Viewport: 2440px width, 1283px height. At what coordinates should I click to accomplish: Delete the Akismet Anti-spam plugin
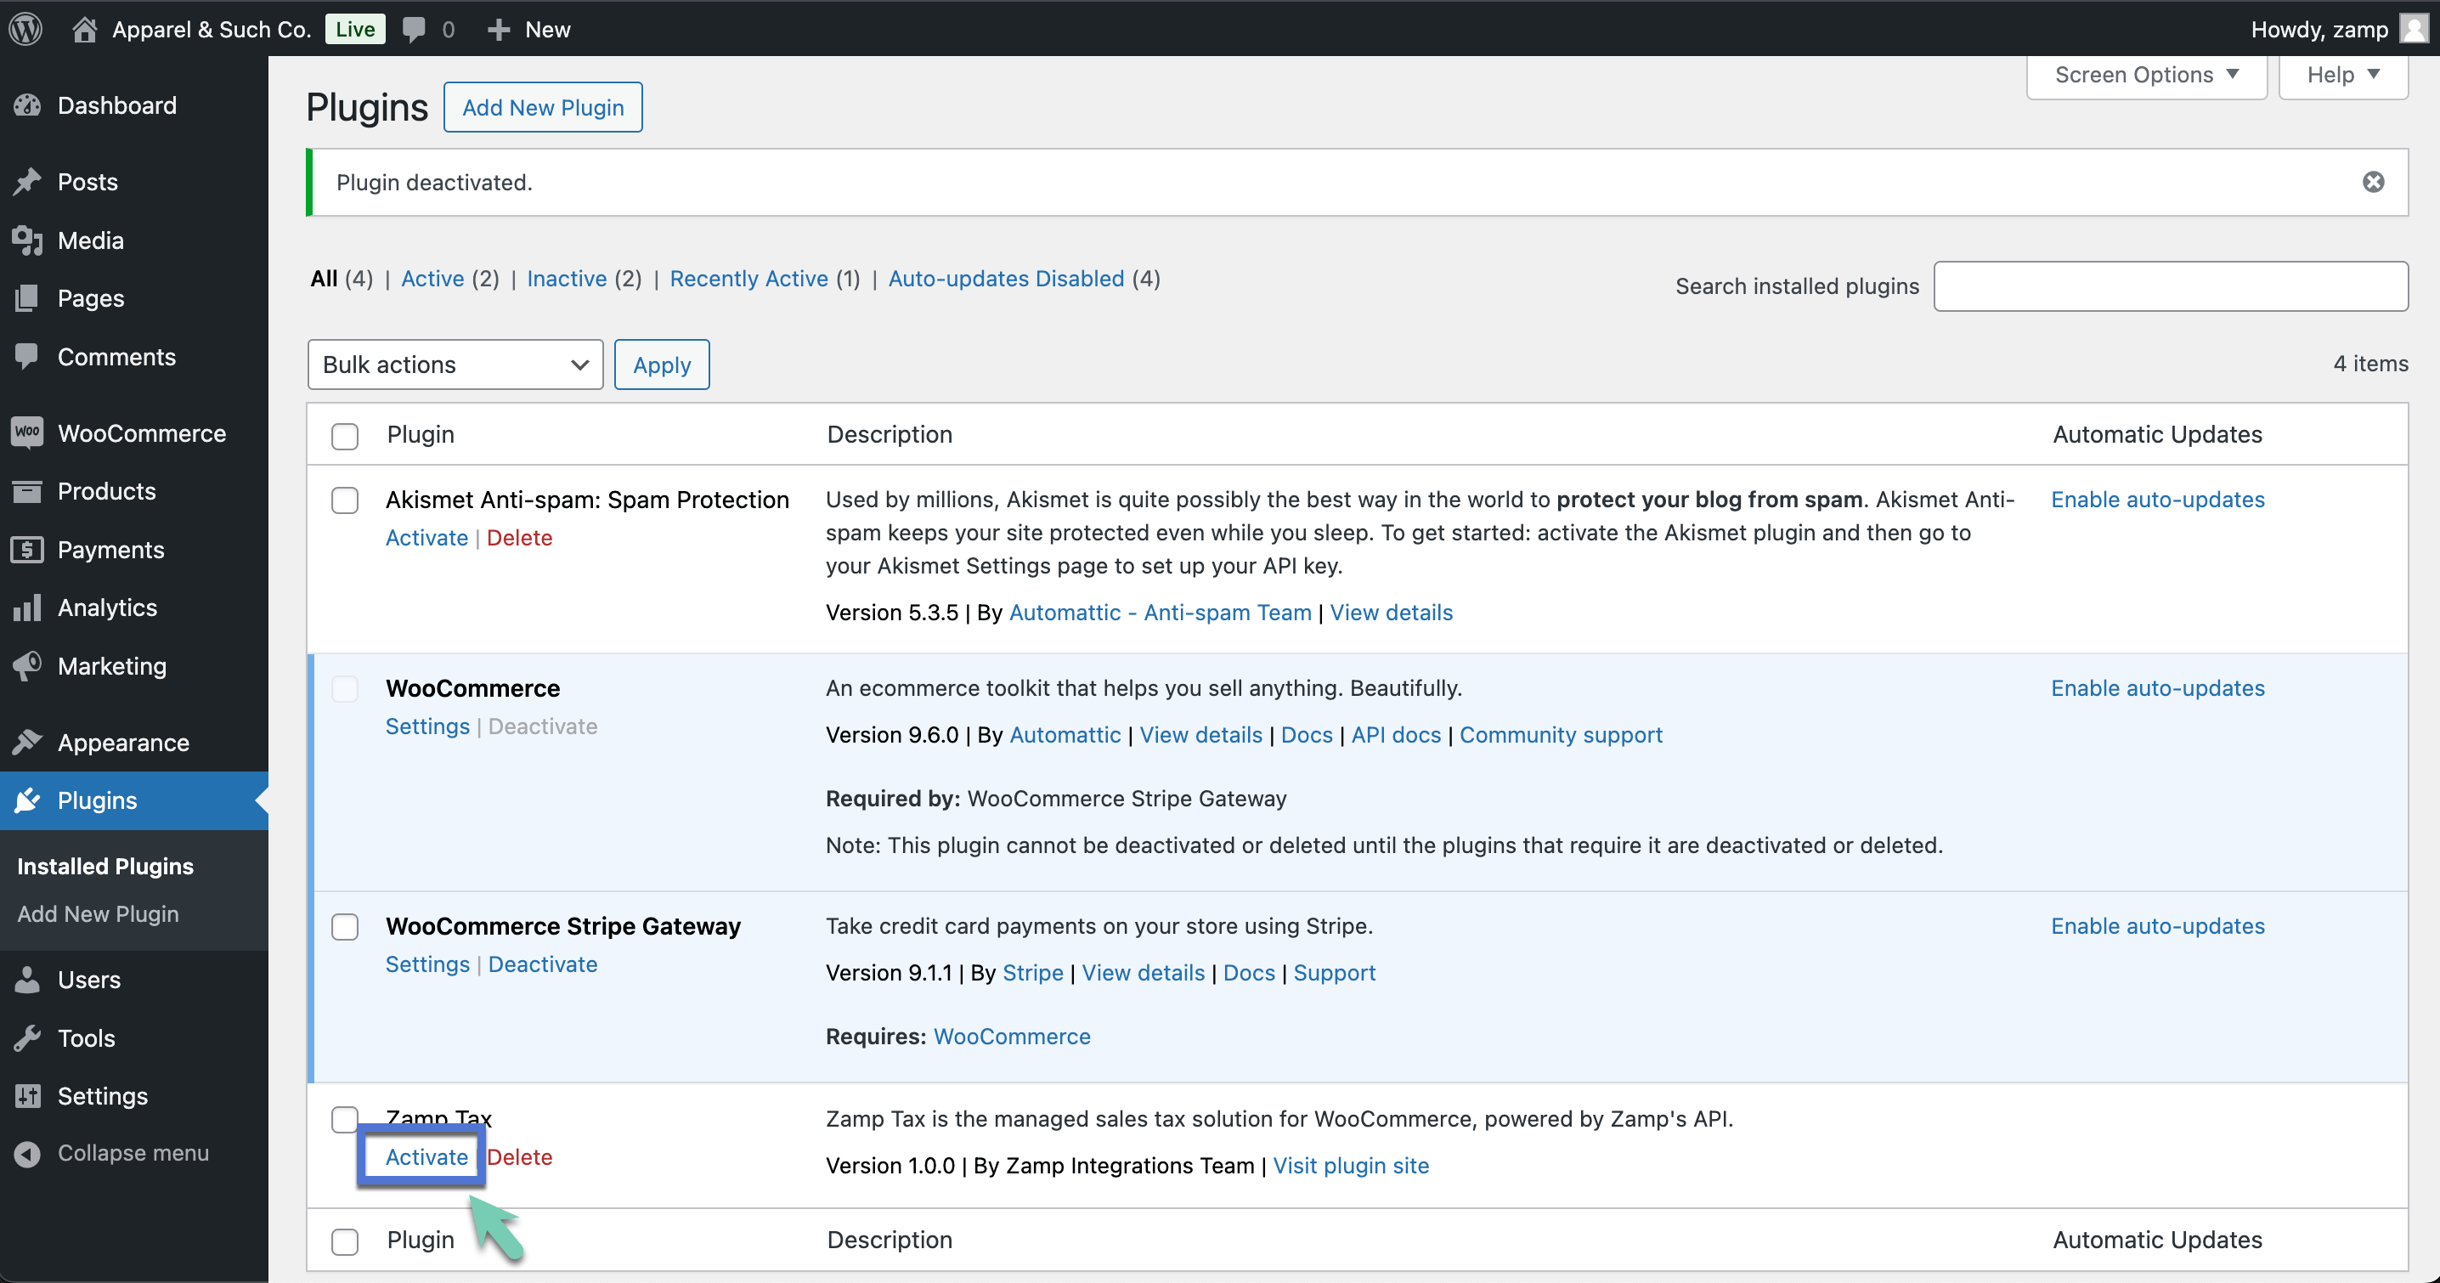click(x=519, y=537)
